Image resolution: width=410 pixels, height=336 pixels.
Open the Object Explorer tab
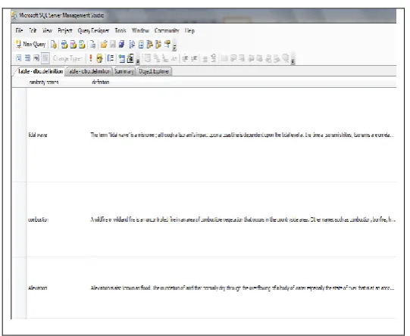[154, 71]
